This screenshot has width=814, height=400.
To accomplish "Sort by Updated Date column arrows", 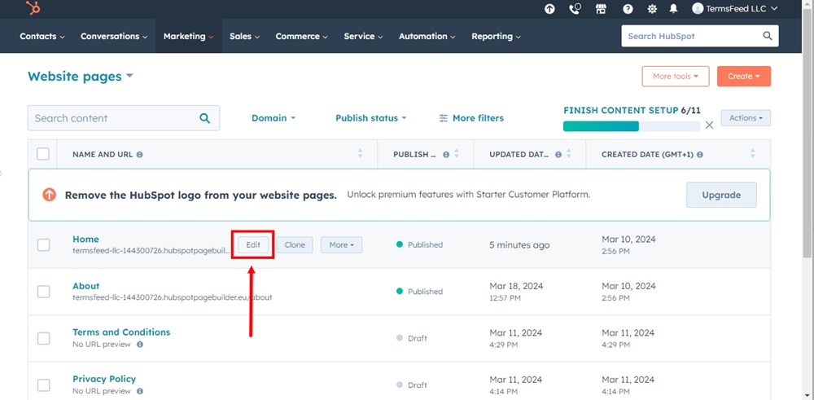I will pos(569,154).
